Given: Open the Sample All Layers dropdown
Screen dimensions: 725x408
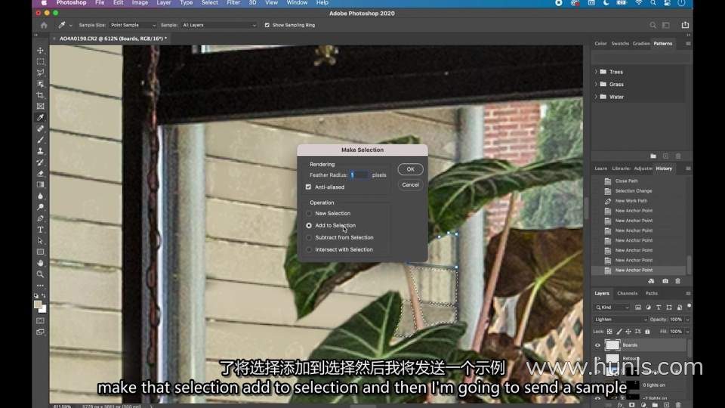Looking at the screenshot, I should [x=218, y=25].
